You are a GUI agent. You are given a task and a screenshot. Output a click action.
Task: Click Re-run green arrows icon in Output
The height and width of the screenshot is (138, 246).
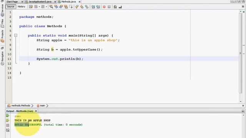tap(8, 116)
